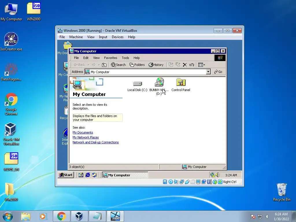Open VirtualBox Input menu
Viewport: 296px width, 222px height.
point(103,37)
